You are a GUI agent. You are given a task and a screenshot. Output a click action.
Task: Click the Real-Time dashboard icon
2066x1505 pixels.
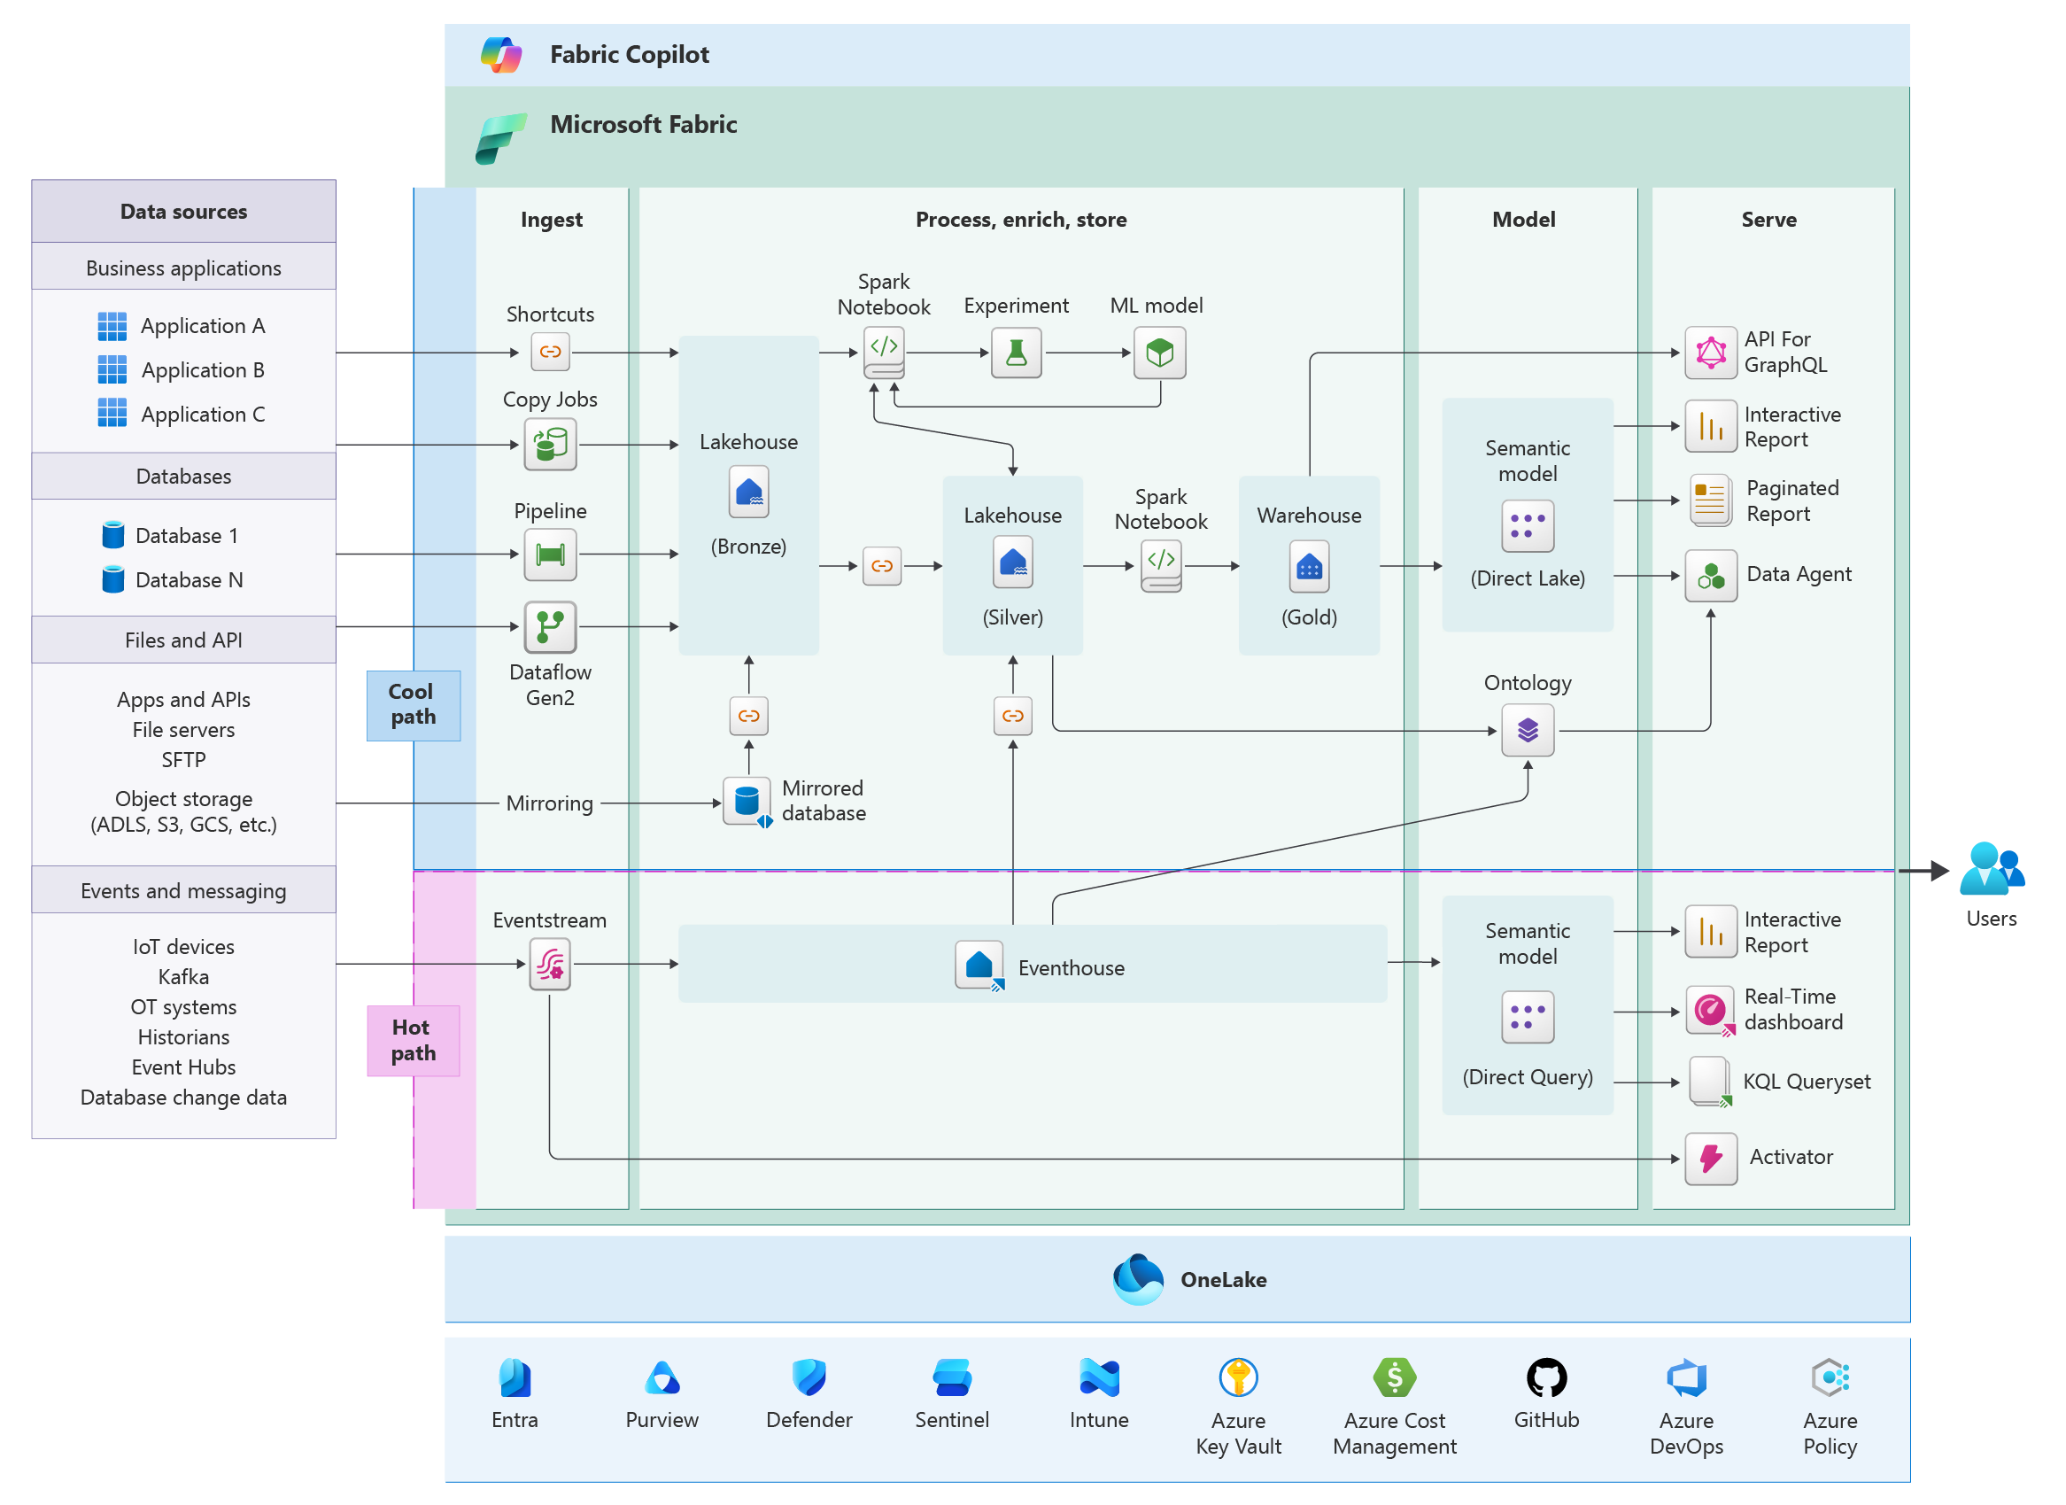[x=1711, y=1012]
